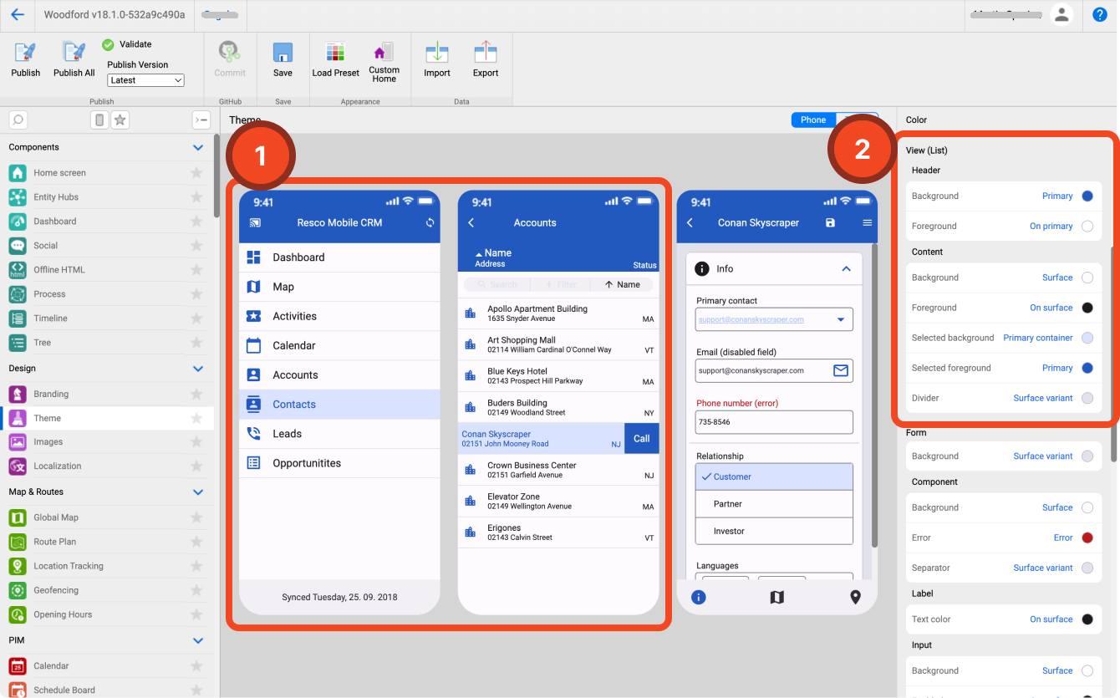Favorite the Home screen item star
The width and height of the screenshot is (1120, 698).
pos(196,173)
